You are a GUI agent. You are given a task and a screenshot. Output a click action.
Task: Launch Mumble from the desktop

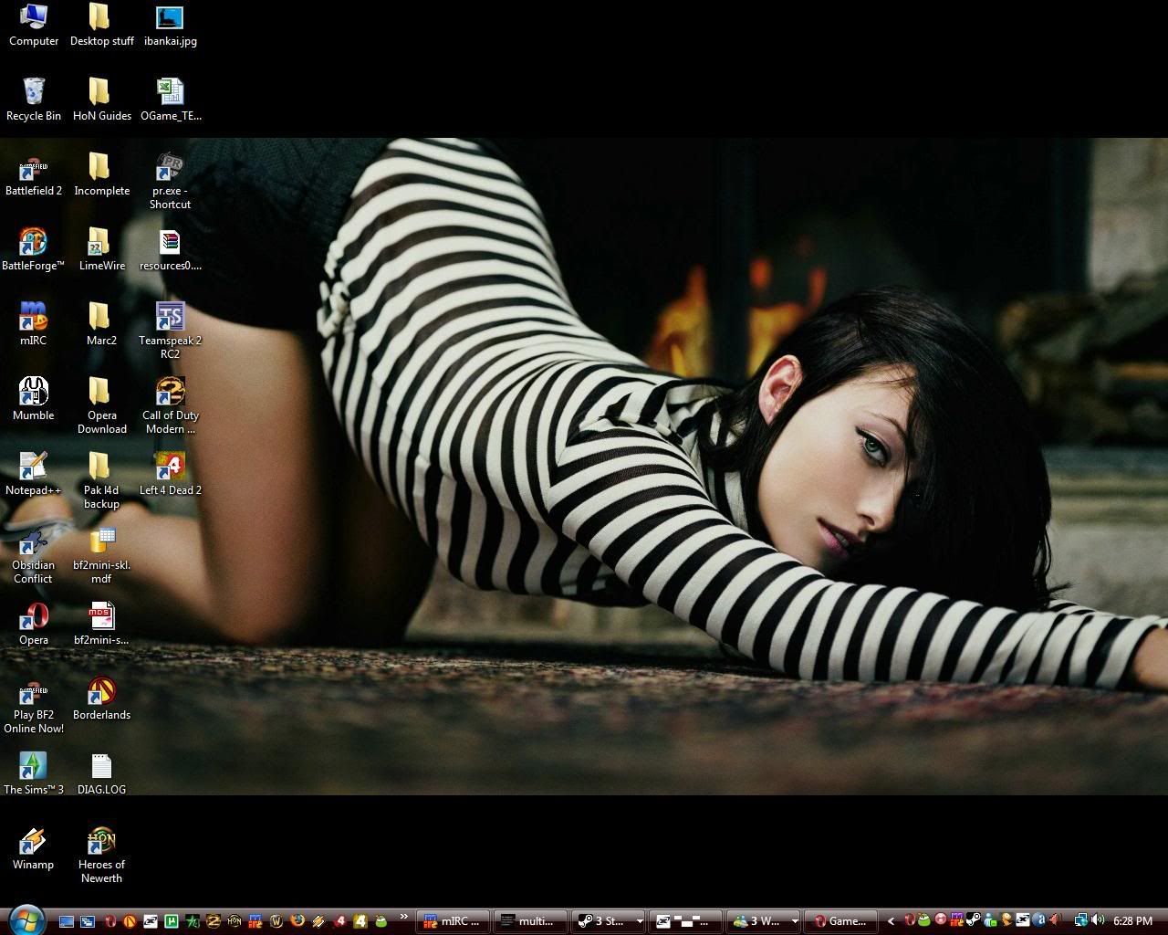click(34, 399)
